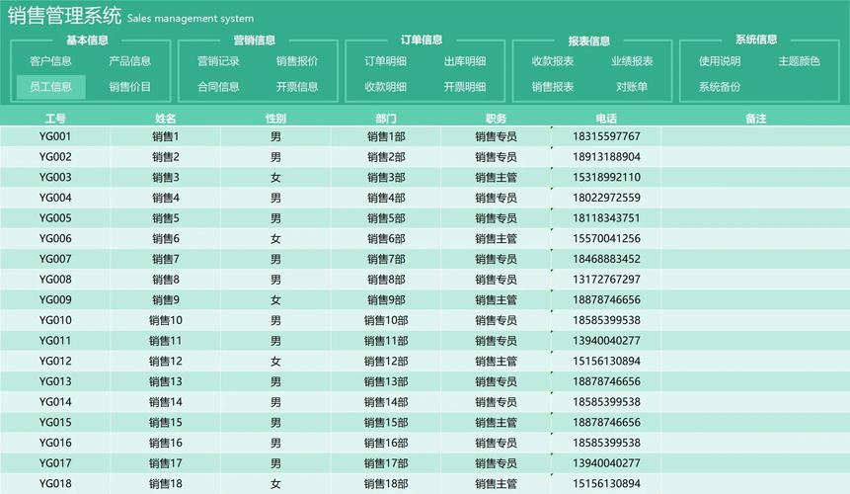Open 销售价目 price list
850x494 pixels.
(x=129, y=87)
